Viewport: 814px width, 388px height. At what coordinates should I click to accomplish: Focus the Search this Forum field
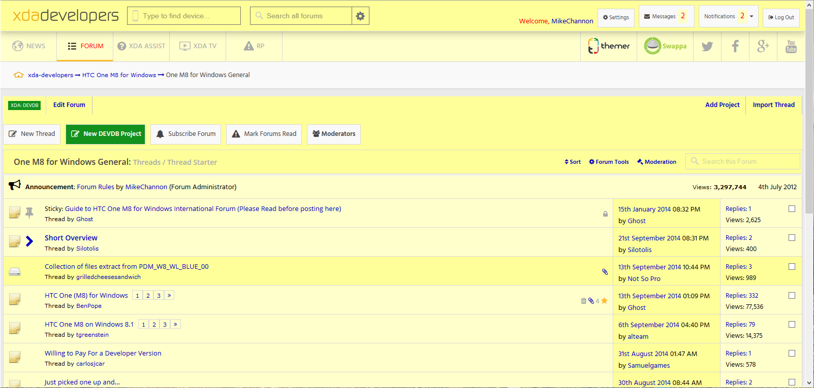click(743, 161)
